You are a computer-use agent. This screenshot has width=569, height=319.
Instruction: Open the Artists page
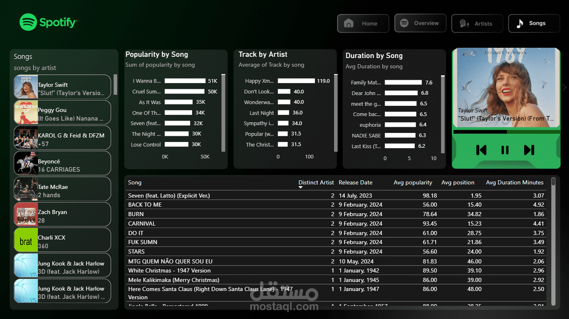477,23
